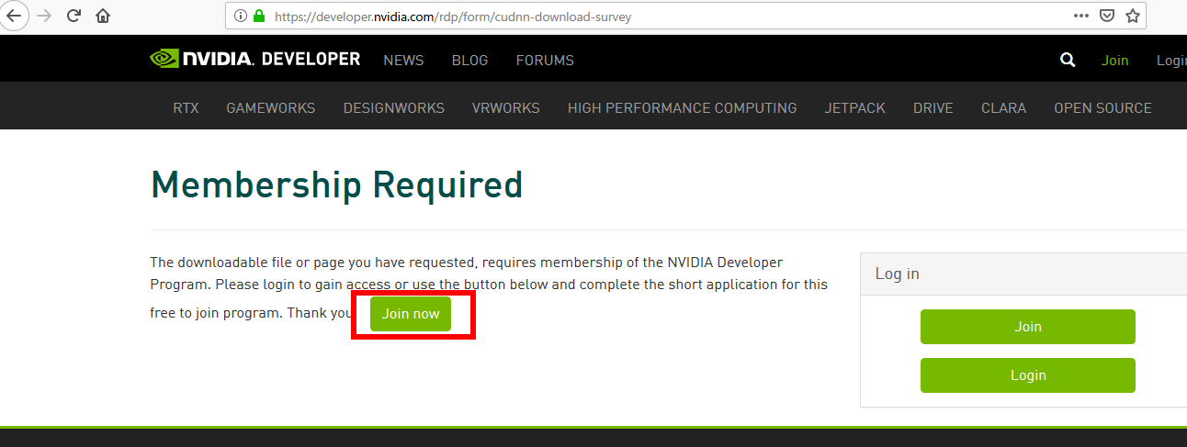Click the green padlock security icon
Screen dimensions: 1187x447
(x=259, y=17)
